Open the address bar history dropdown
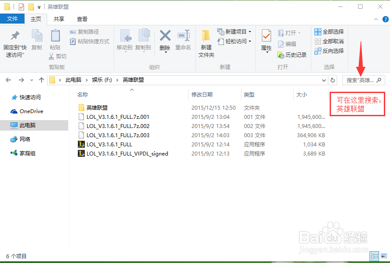The height and width of the screenshot is (263, 390). (324, 80)
